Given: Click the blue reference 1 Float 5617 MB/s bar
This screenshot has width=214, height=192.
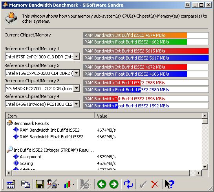Looking at the screenshot, I should (146, 58).
